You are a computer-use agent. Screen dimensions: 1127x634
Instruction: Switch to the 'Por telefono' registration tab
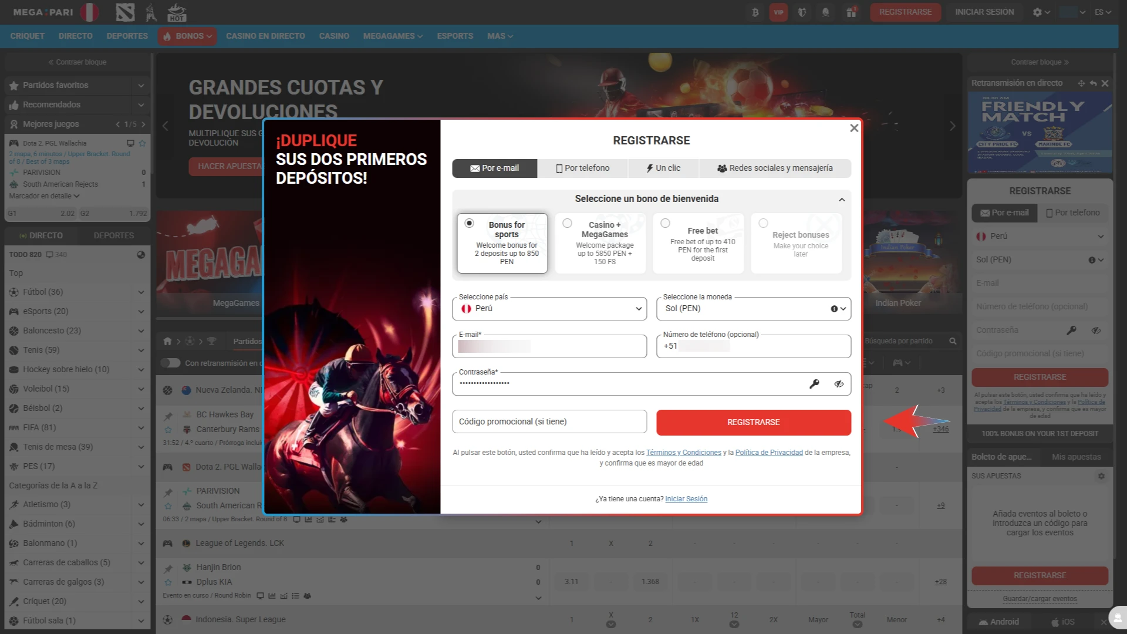pyautogui.click(x=582, y=168)
